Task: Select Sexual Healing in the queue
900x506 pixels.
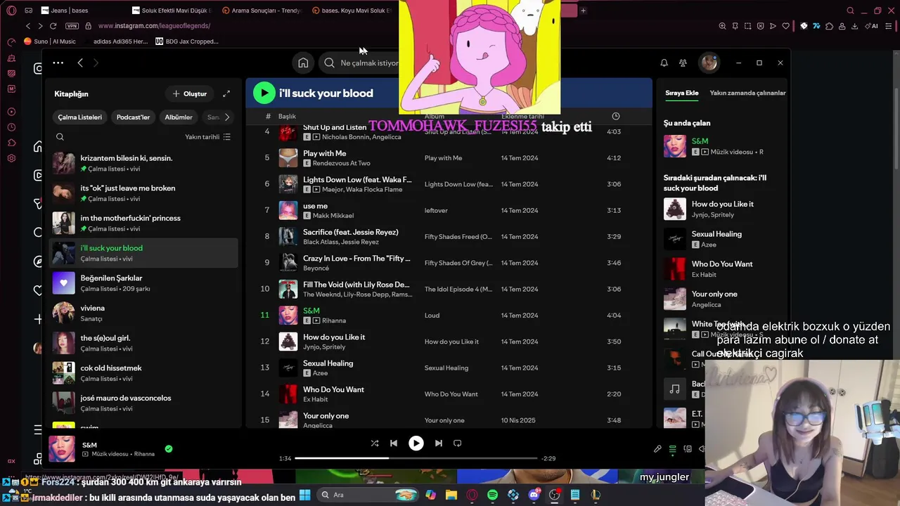Action: [x=724, y=239]
